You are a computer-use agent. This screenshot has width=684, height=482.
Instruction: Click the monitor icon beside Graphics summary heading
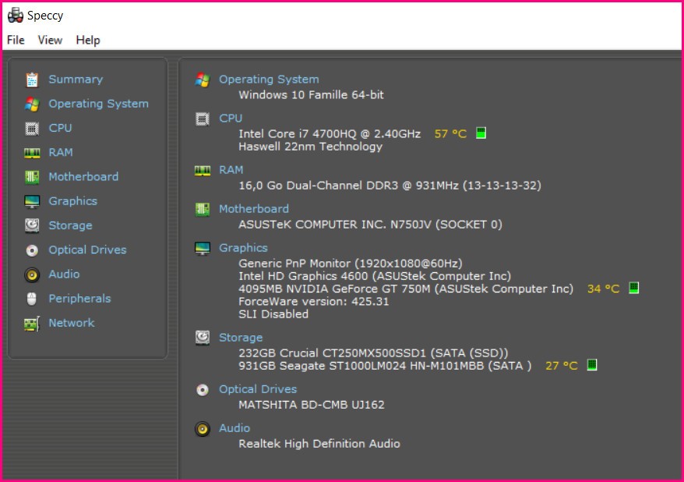203,248
